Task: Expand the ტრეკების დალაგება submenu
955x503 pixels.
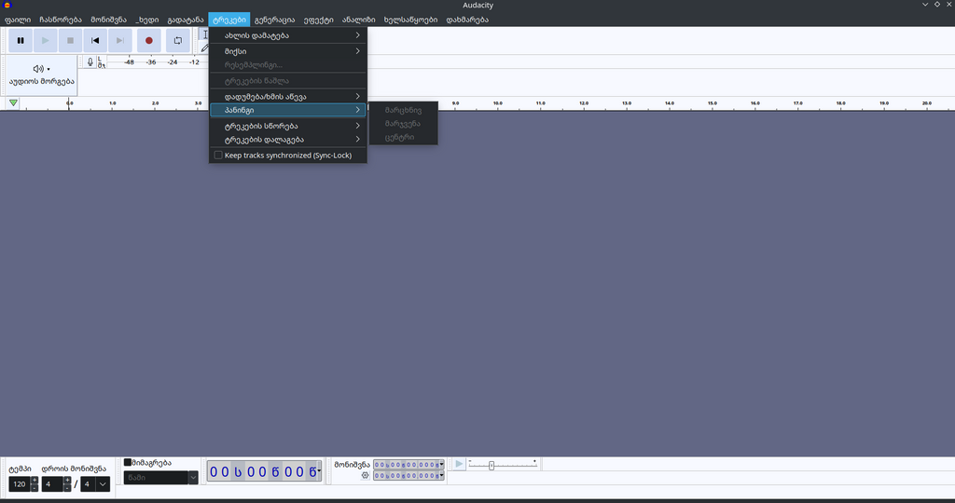Action: (288, 140)
